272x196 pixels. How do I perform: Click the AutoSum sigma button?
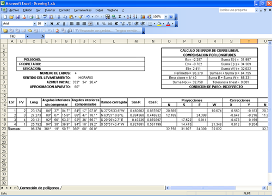(x=120, y=17)
